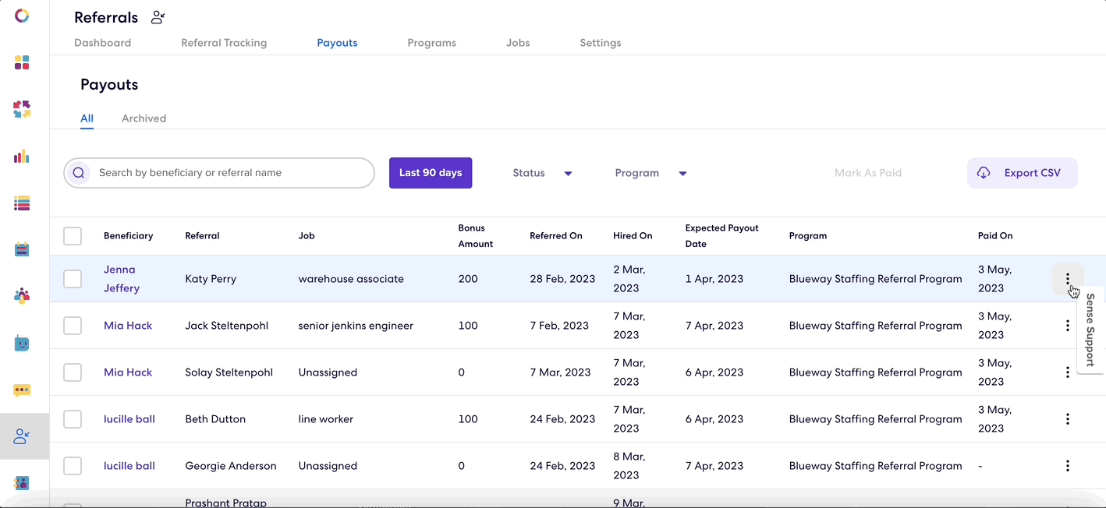
Task: Open row menu for Beth Dutton
Action: (1068, 419)
